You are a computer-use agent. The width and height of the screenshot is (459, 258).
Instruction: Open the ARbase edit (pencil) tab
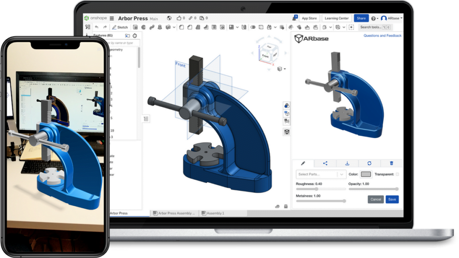point(303,163)
